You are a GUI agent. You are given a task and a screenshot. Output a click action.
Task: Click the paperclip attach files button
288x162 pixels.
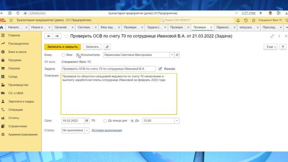(x=107, y=47)
